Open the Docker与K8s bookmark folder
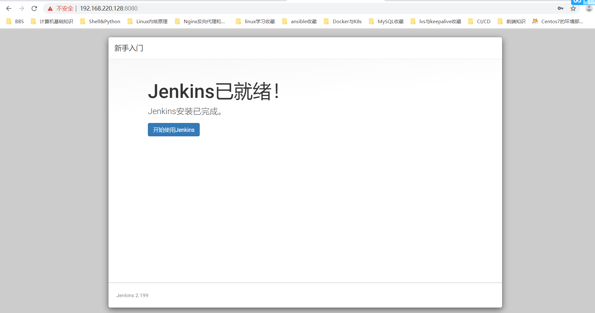 343,21
